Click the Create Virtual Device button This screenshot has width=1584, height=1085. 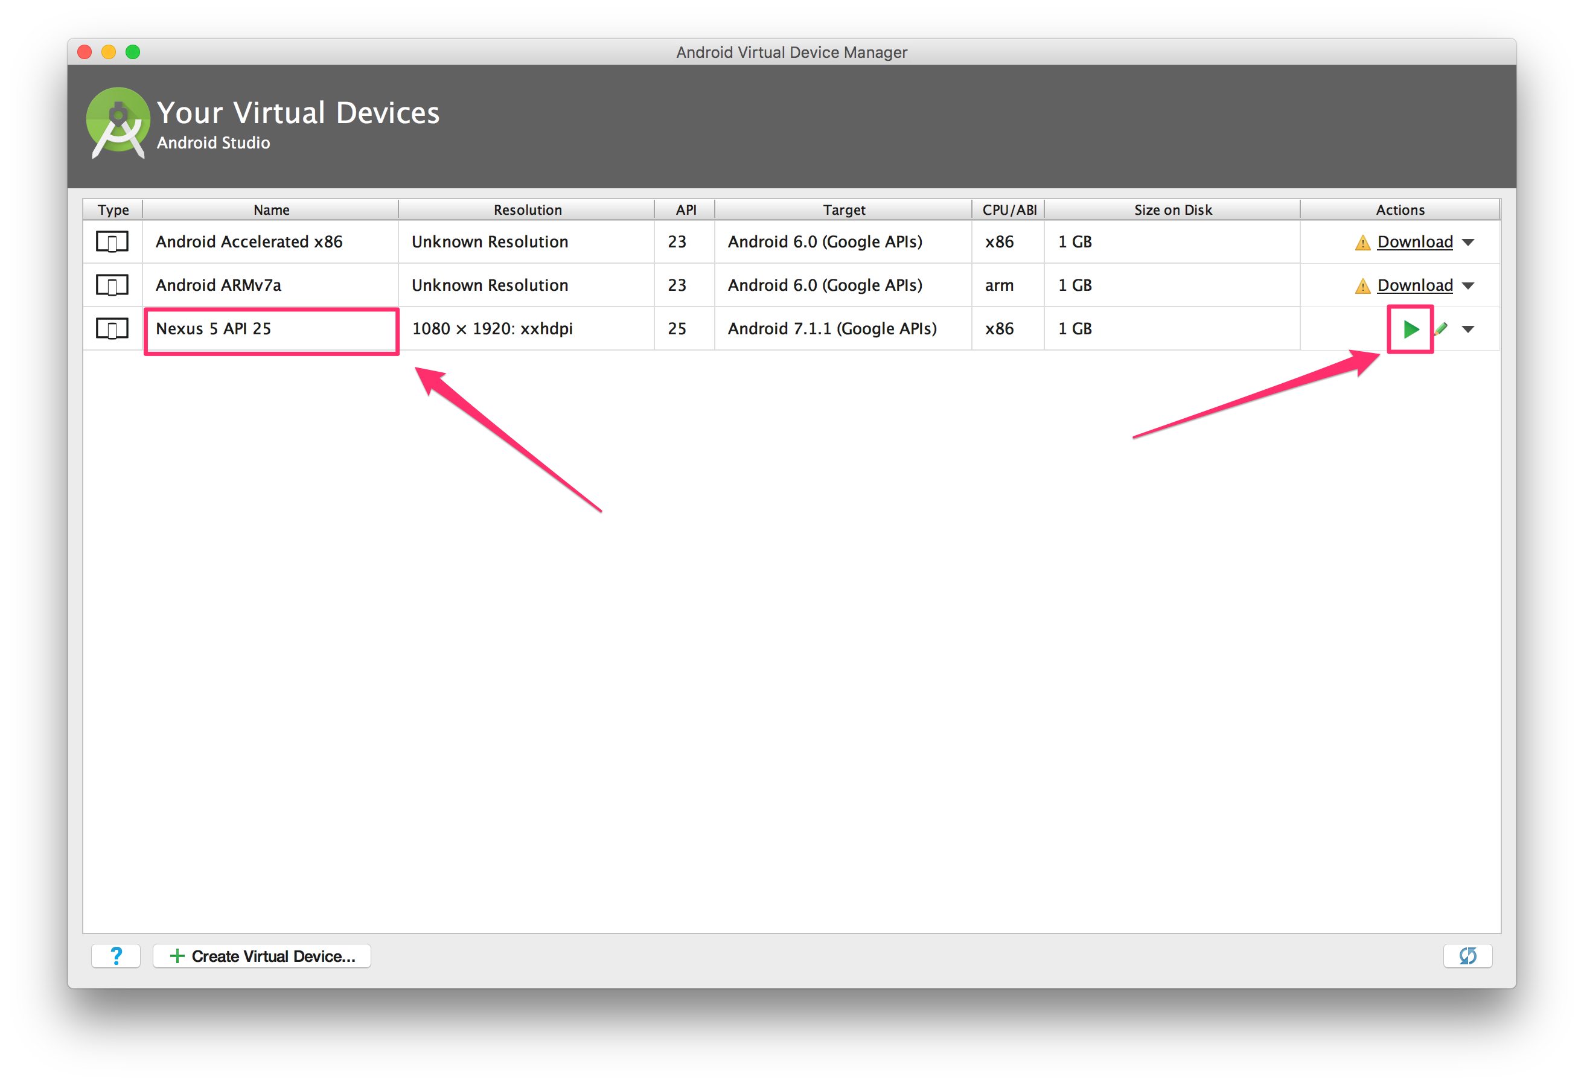pyautogui.click(x=262, y=955)
